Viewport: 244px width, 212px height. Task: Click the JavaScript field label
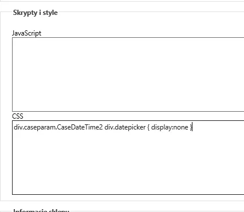pos(26,33)
